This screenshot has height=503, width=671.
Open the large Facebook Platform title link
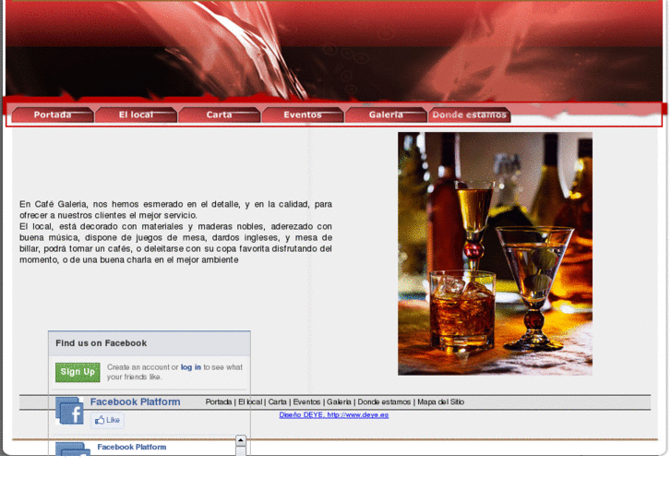point(136,402)
